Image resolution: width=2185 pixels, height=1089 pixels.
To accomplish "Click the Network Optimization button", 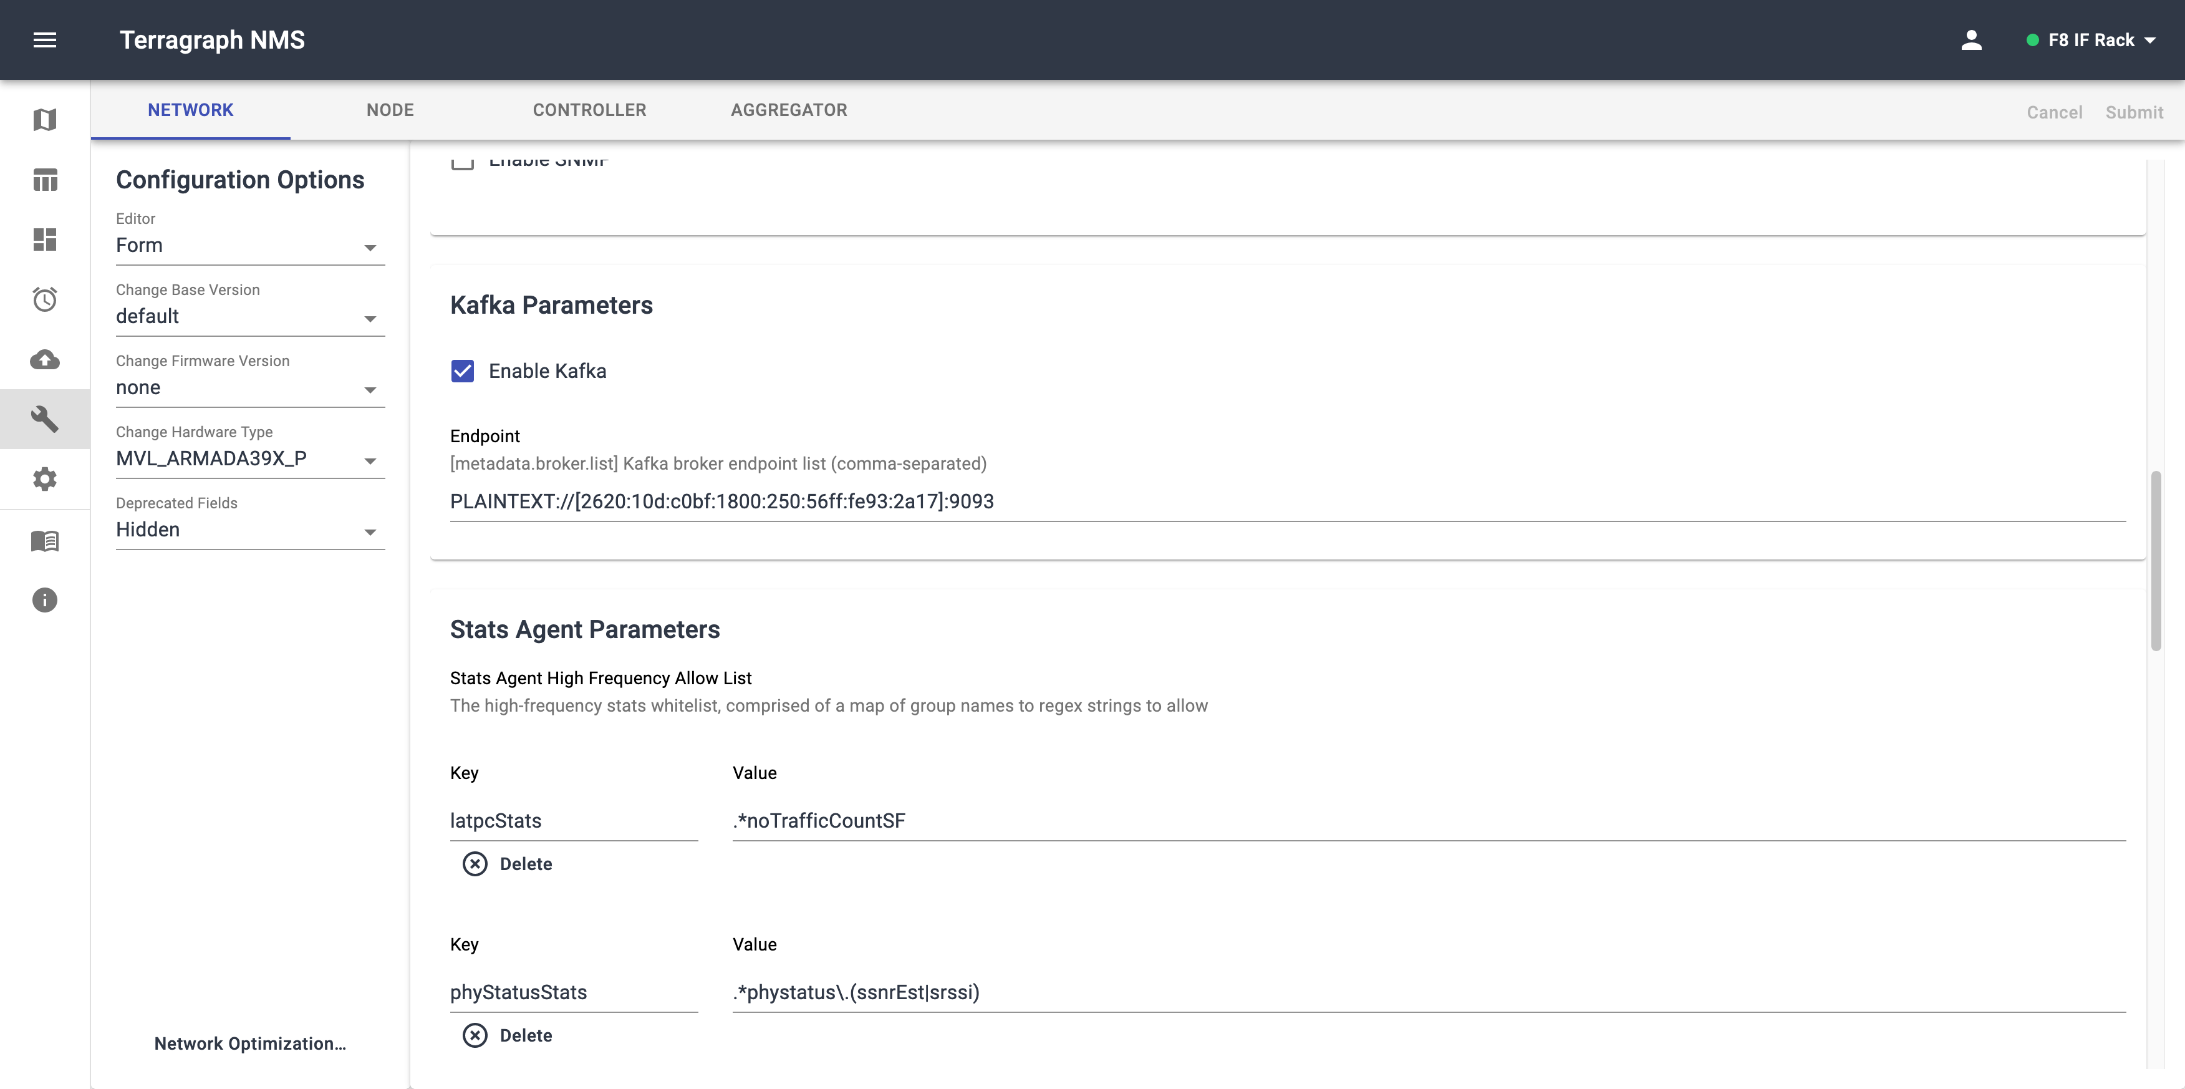I will coord(250,1044).
